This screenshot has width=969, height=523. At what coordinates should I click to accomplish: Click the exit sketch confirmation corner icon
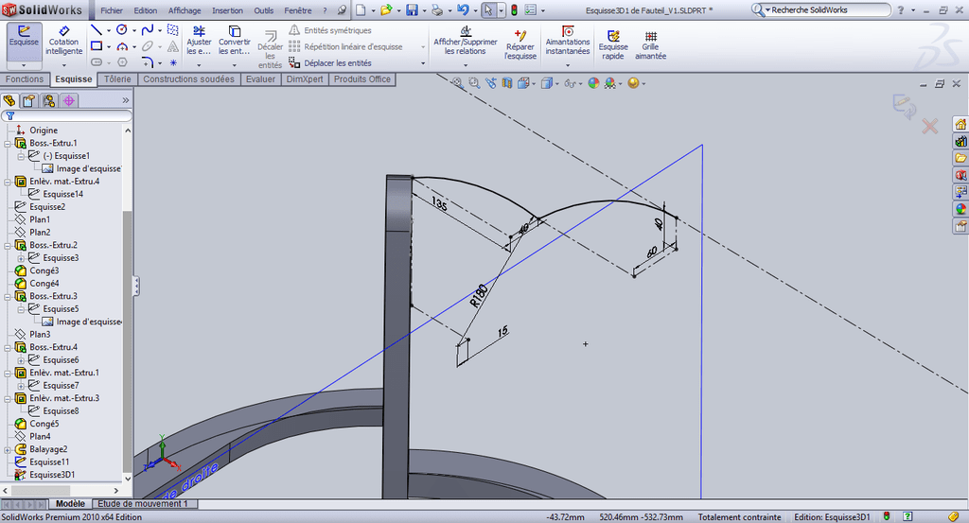point(904,106)
